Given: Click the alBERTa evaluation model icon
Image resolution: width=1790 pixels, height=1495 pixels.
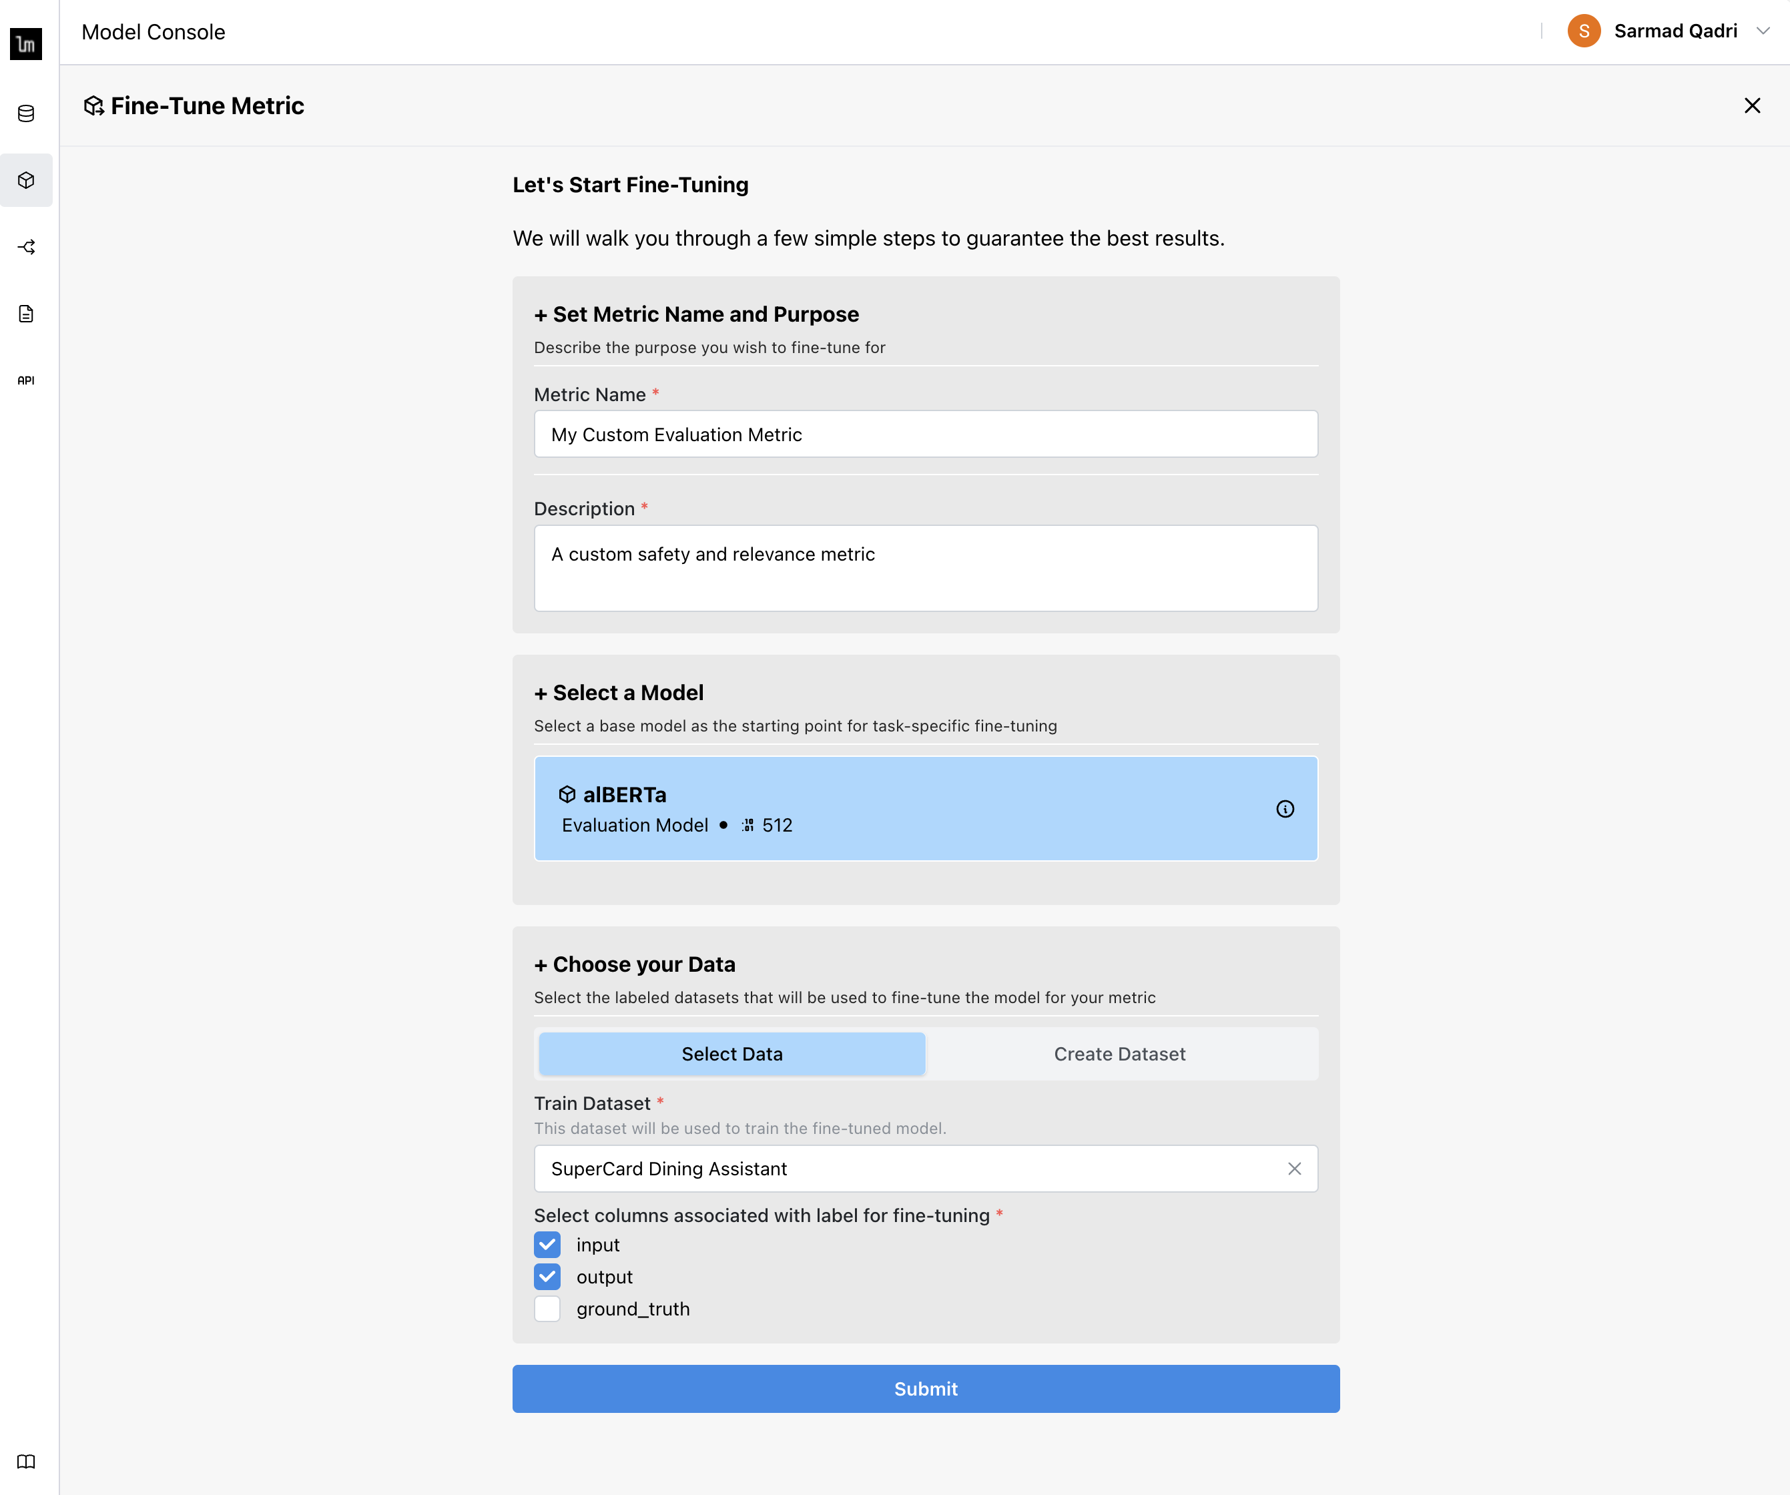Looking at the screenshot, I should coord(569,792).
